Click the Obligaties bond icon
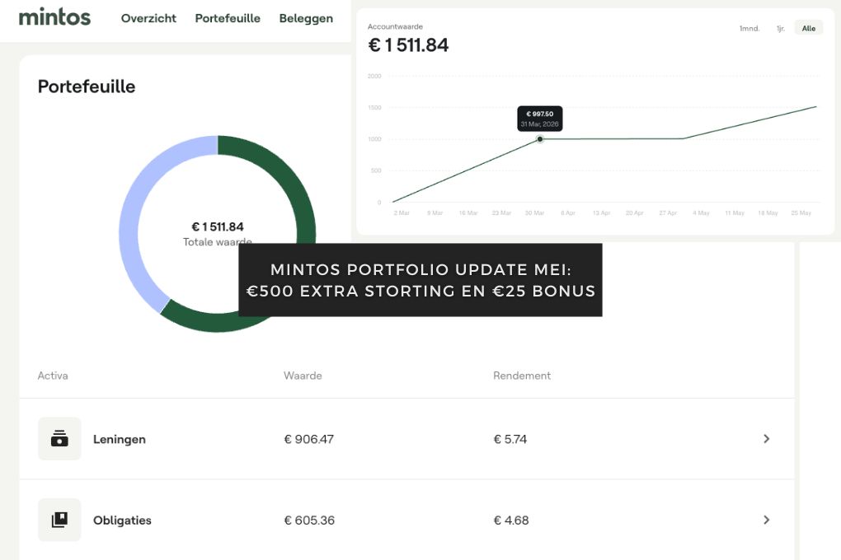The height and width of the screenshot is (560, 841). (x=59, y=520)
